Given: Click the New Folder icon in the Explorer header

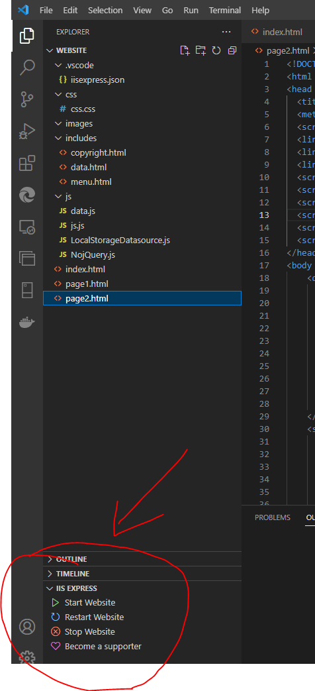Looking at the screenshot, I should (x=201, y=50).
